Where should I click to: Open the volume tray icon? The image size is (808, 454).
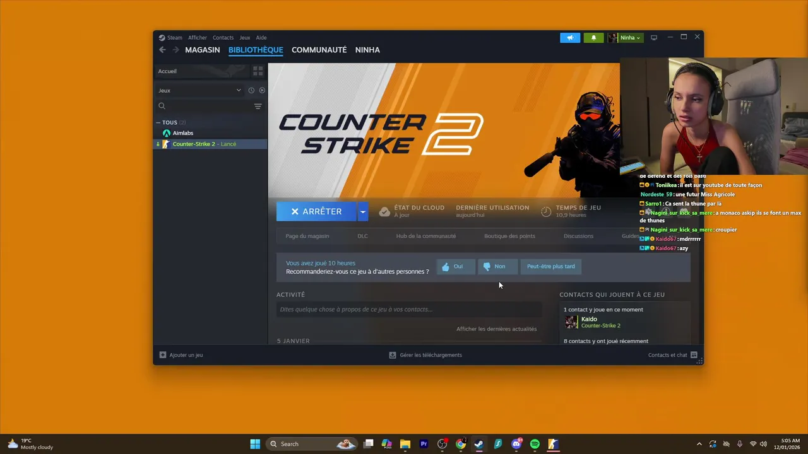[764, 444]
